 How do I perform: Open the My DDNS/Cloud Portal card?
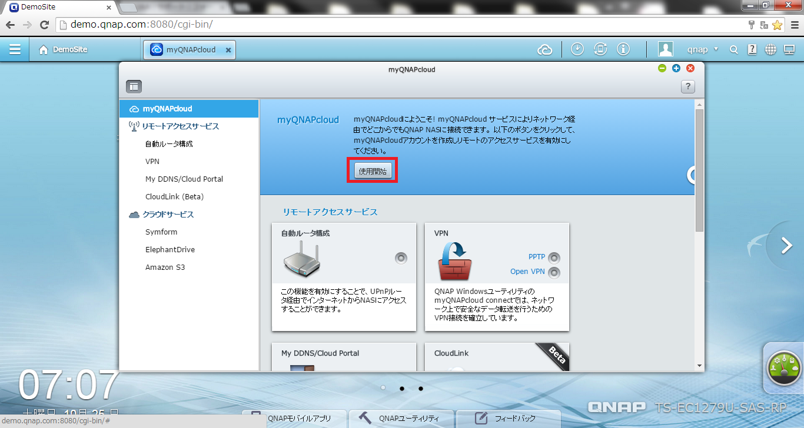tap(344, 357)
